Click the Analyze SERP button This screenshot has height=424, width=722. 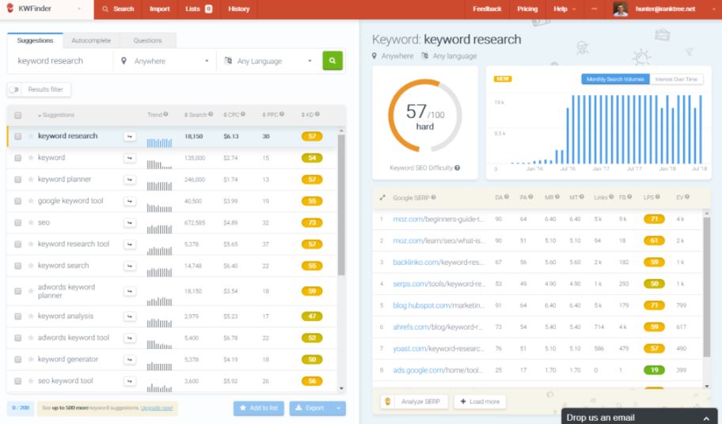(414, 402)
